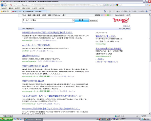The image size is (151, 121).
Task: Click the Internet Explorer taskbar window button
Action: (x=33, y=119)
